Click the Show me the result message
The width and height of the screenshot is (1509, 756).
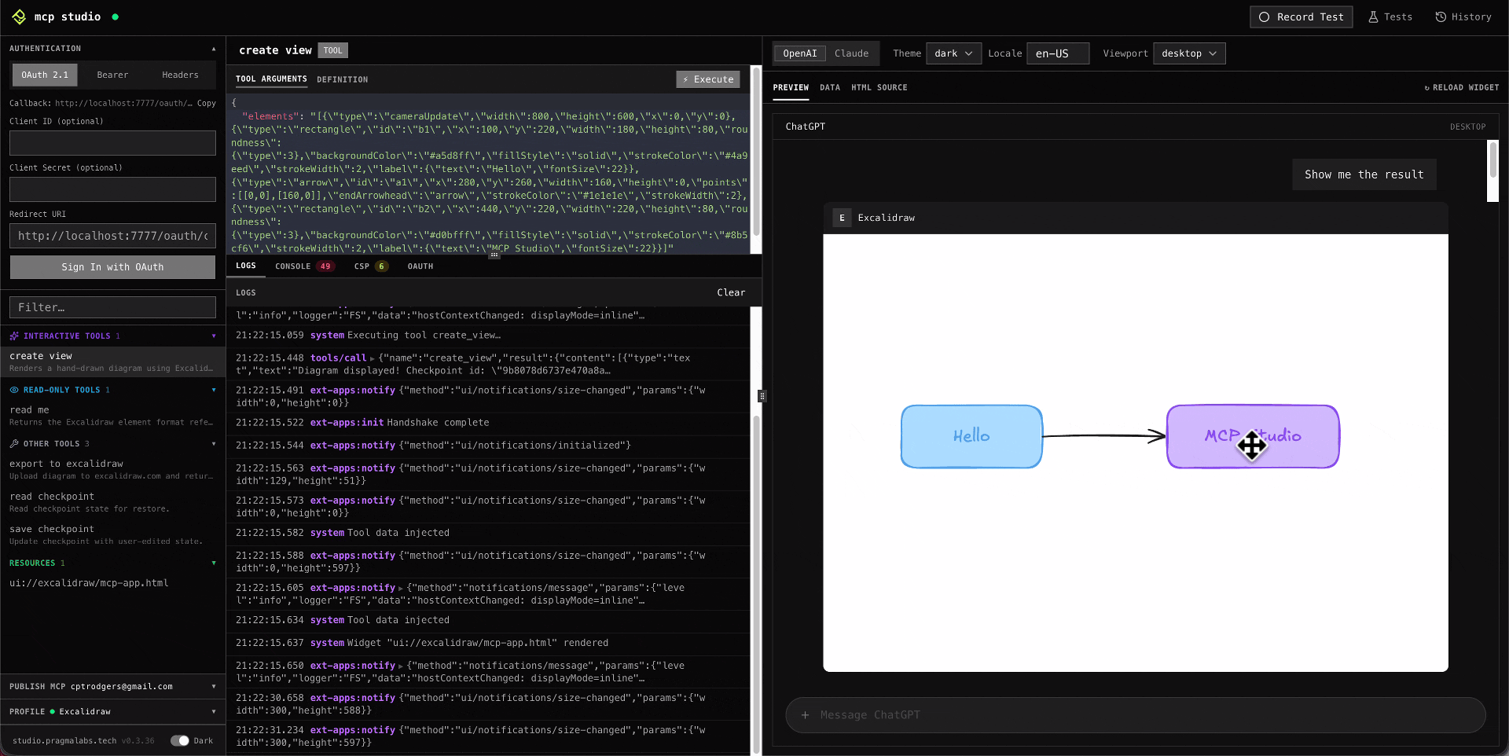click(1364, 174)
